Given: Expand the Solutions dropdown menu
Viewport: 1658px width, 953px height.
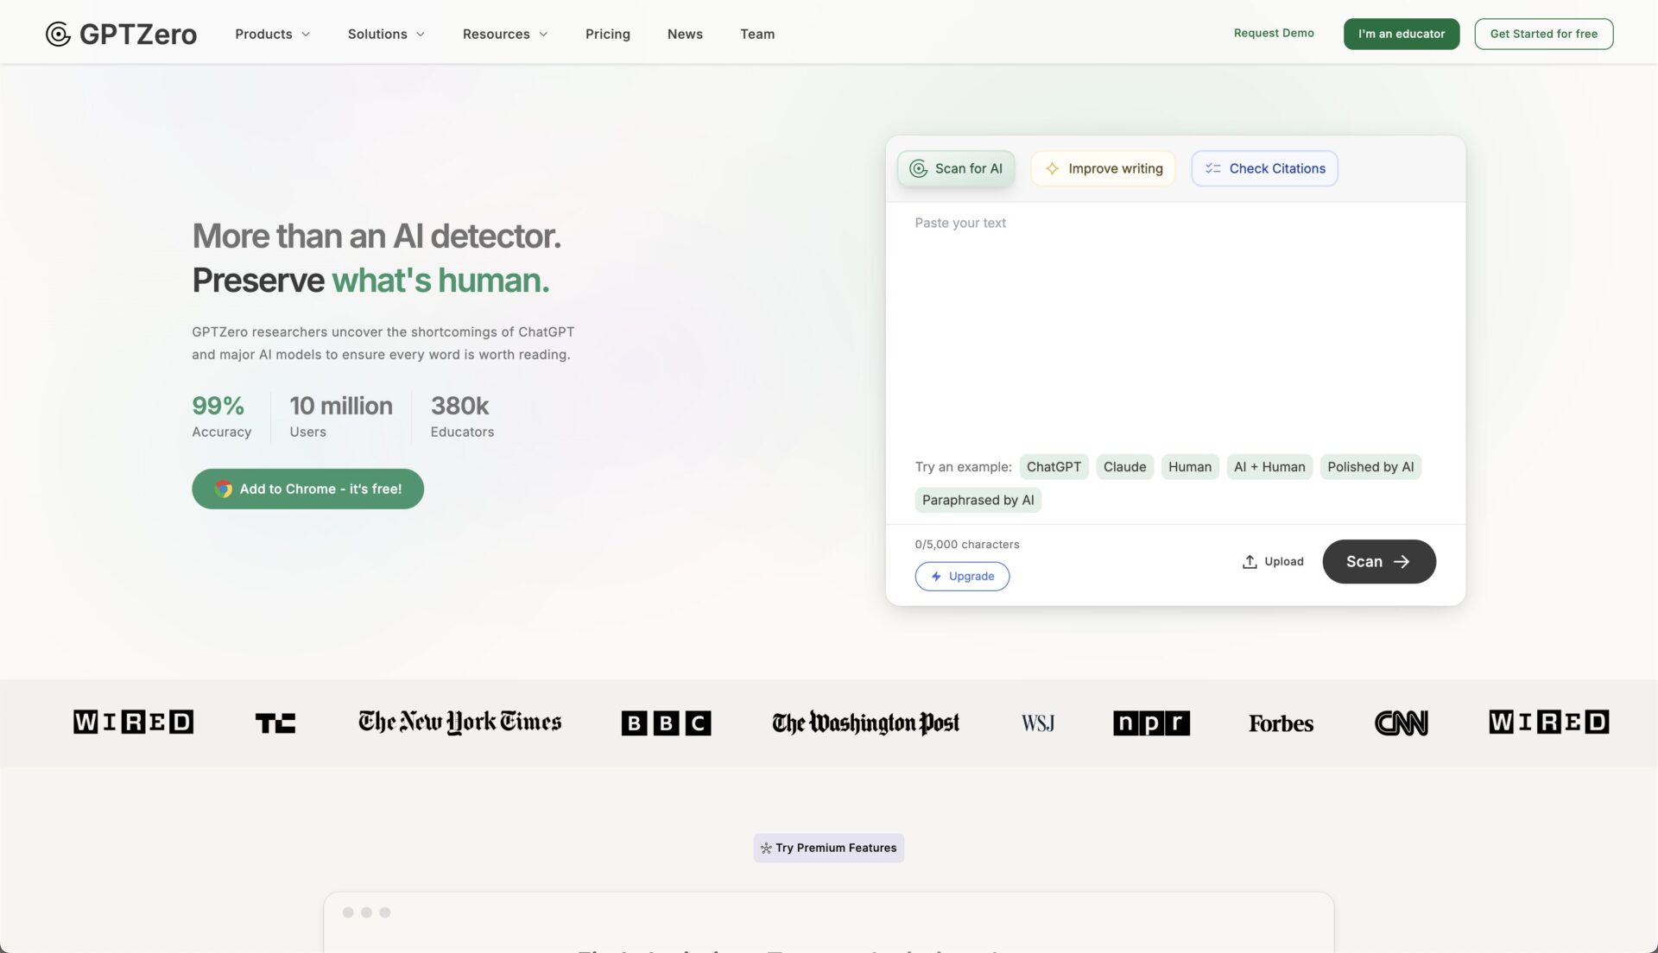Looking at the screenshot, I should [386, 34].
